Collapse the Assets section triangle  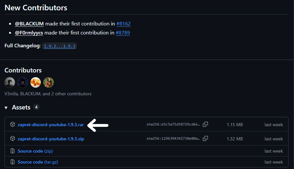[x=6, y=108]
